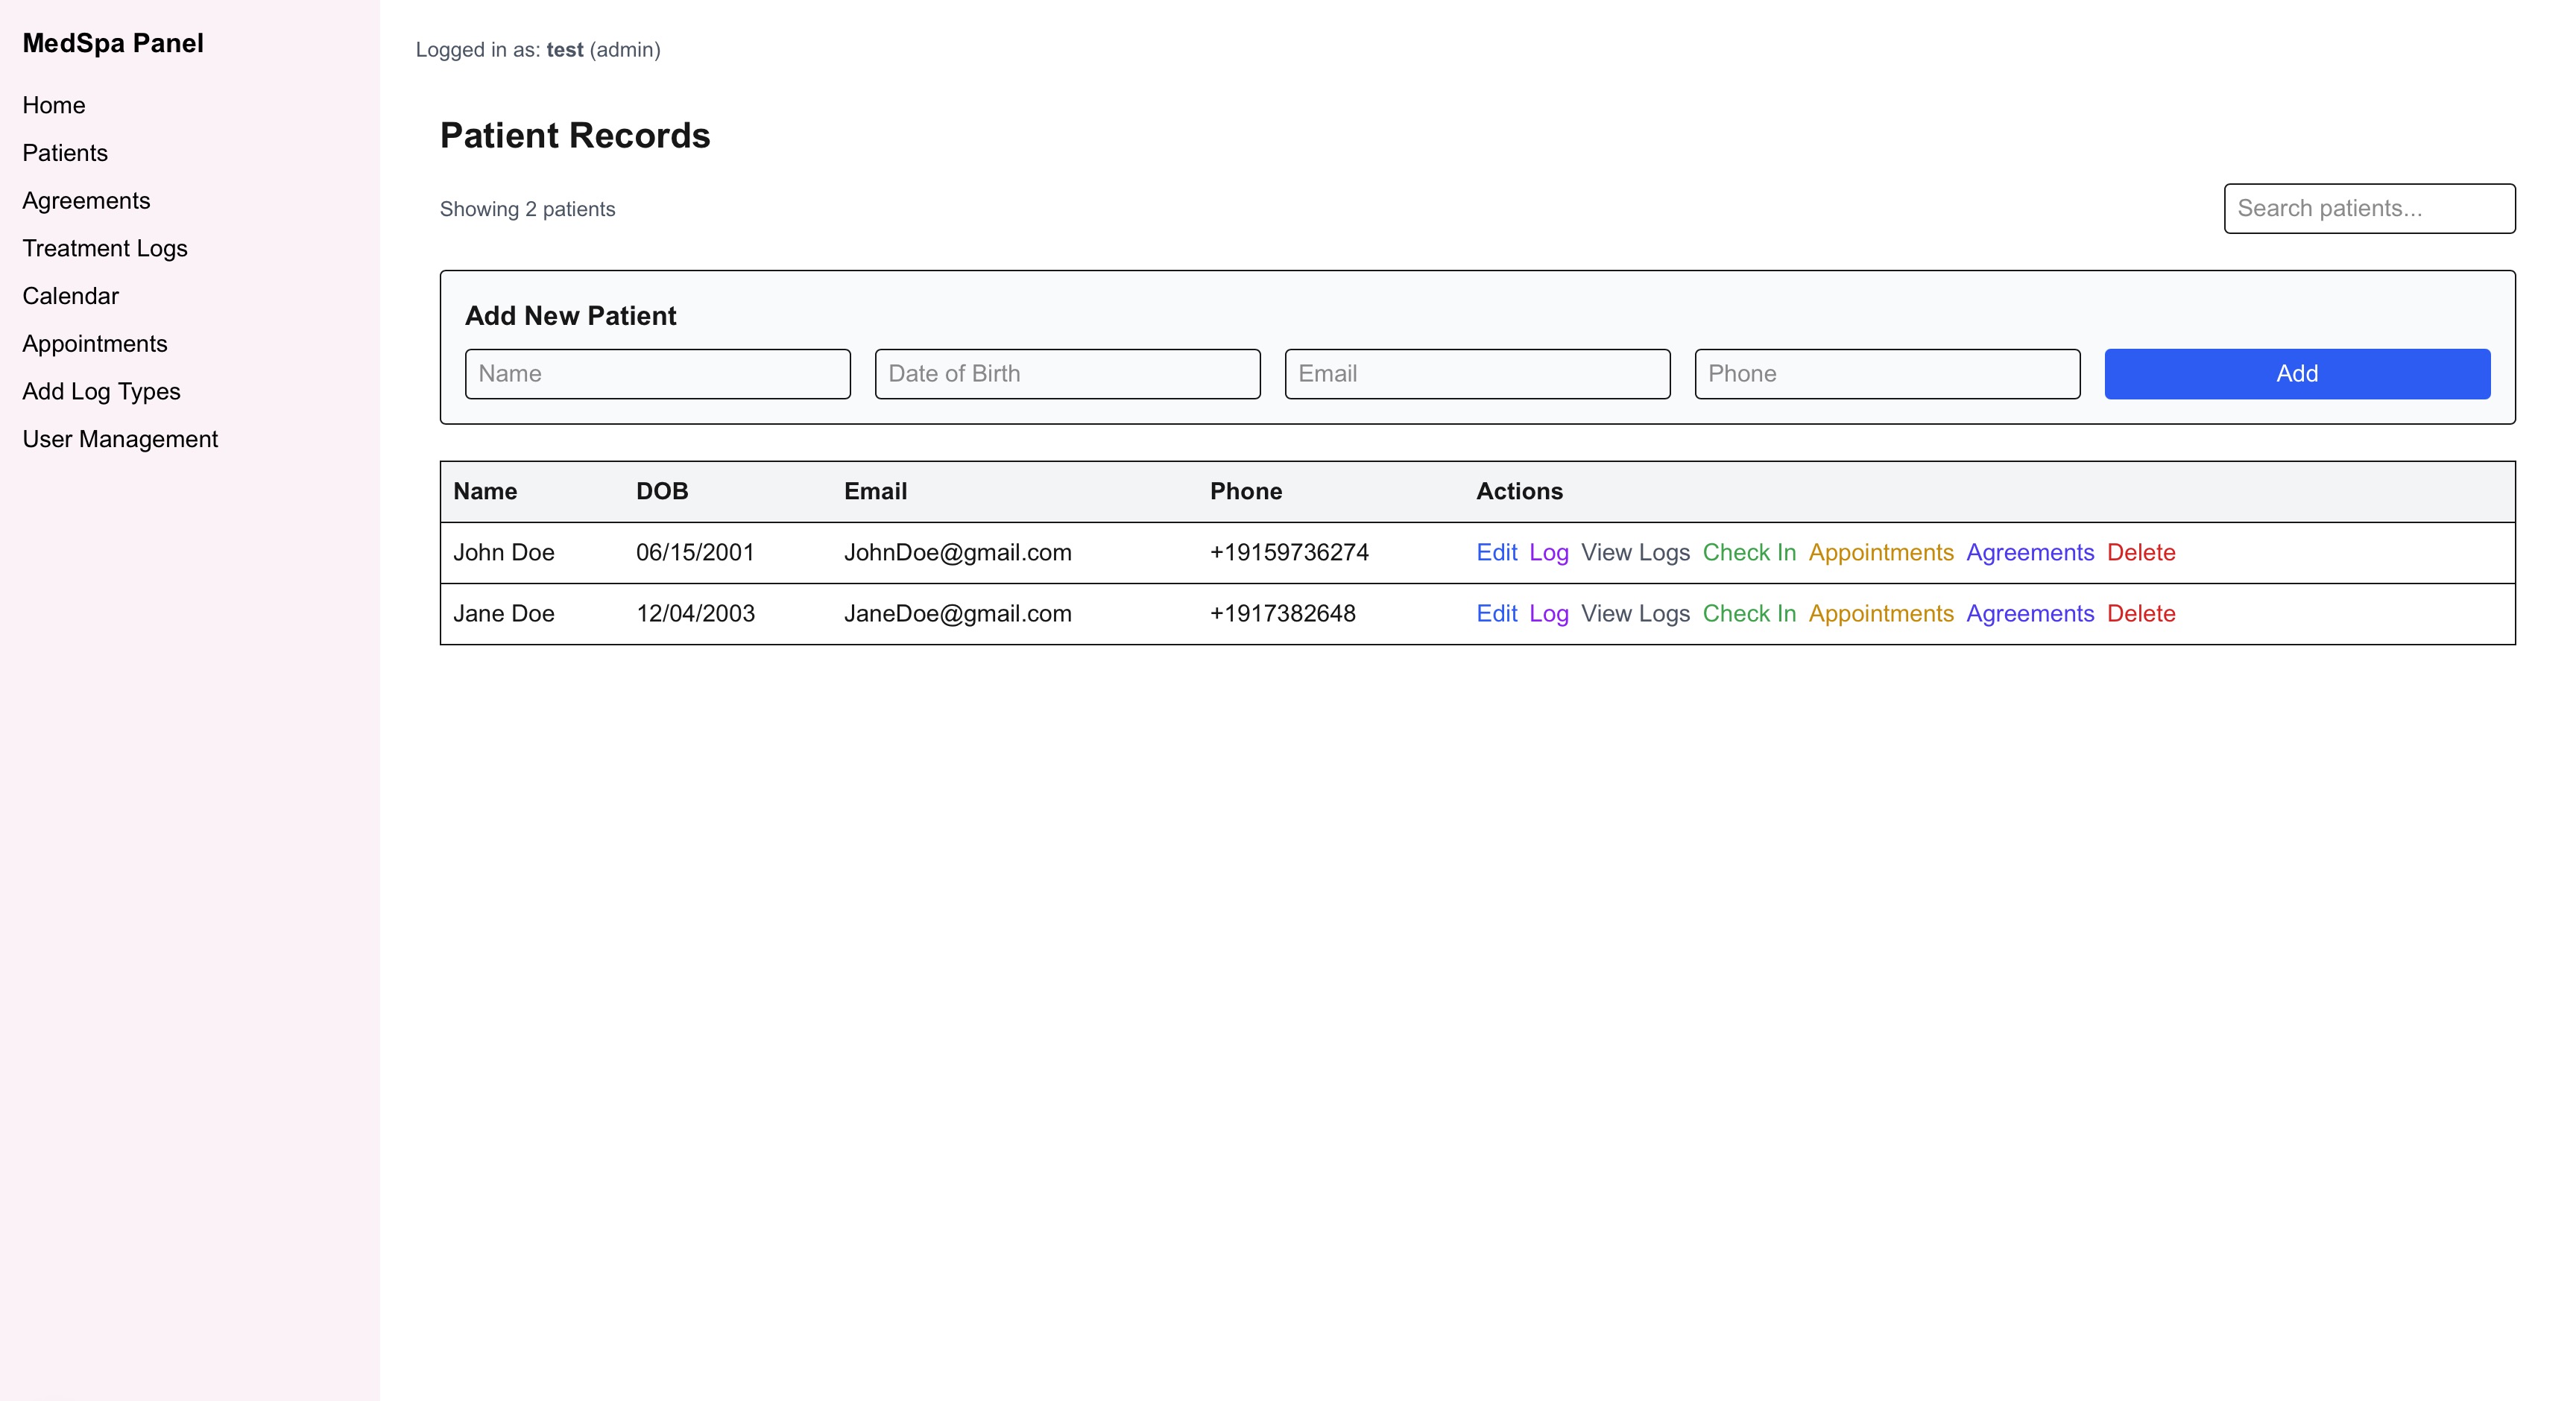
Task: View Logs for Jane Doe
Action: pyautogui.click(x=1635, y=613)
